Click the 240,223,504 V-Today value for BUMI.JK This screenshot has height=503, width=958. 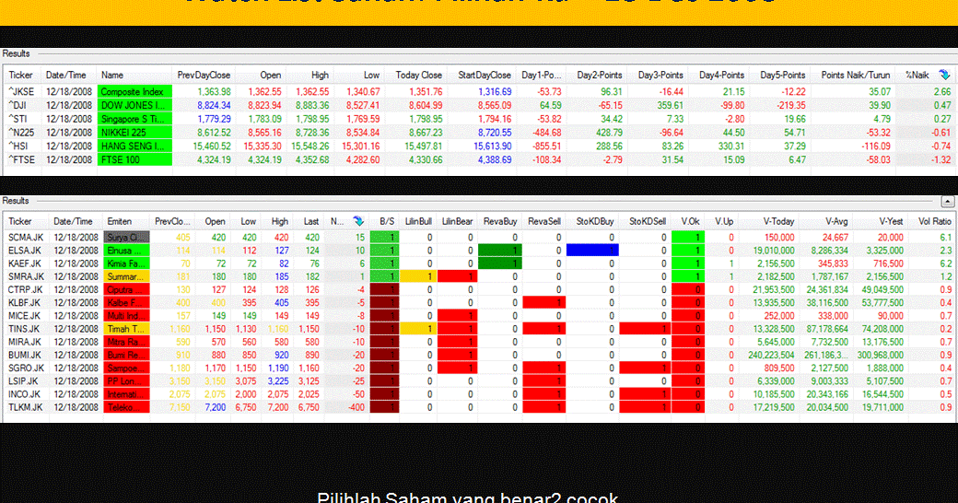771,355
